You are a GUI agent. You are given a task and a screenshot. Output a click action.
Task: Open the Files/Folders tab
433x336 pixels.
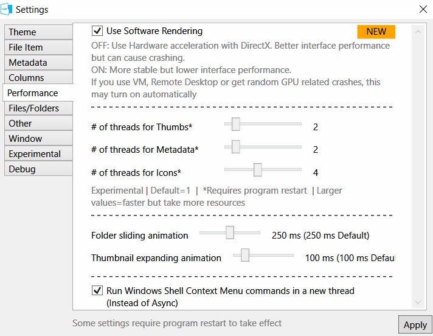[x=39, y=108]
